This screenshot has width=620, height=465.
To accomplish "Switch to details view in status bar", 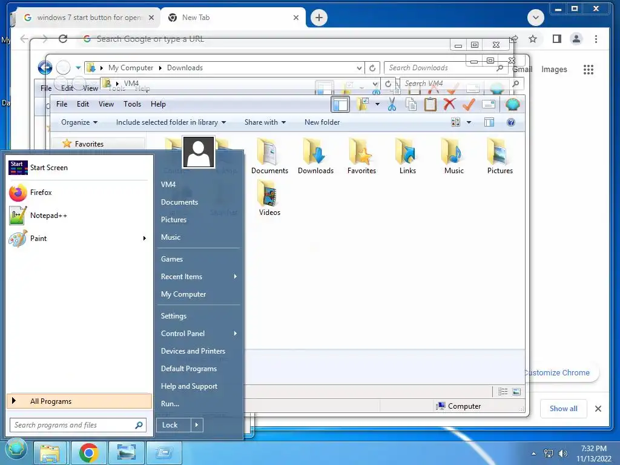I will (x=503, y=392).
